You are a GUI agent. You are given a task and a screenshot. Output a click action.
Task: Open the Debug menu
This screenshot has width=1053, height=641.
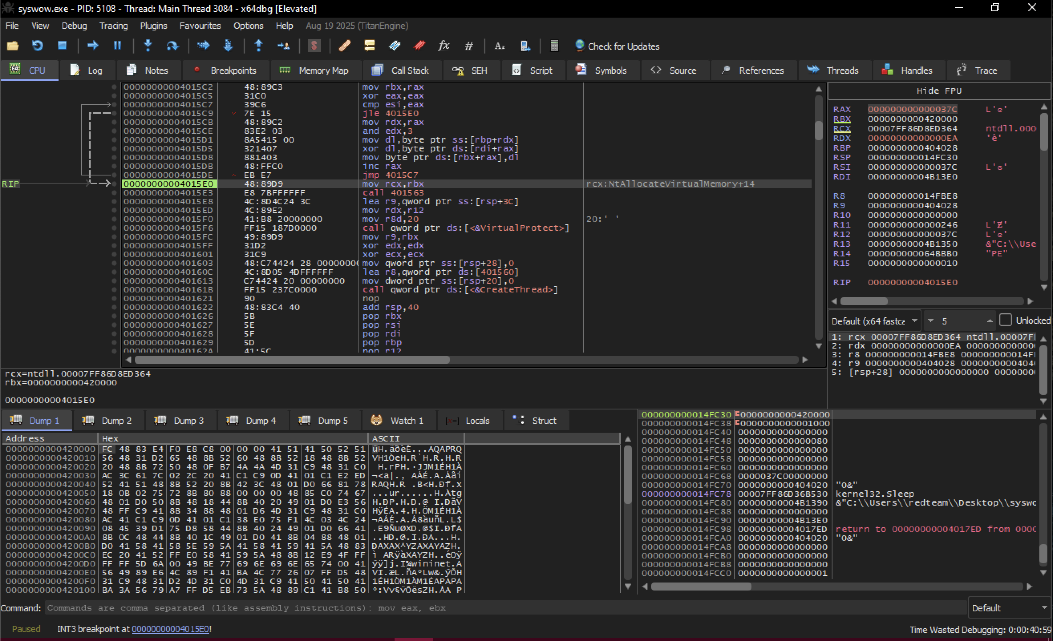coord(74,26)
